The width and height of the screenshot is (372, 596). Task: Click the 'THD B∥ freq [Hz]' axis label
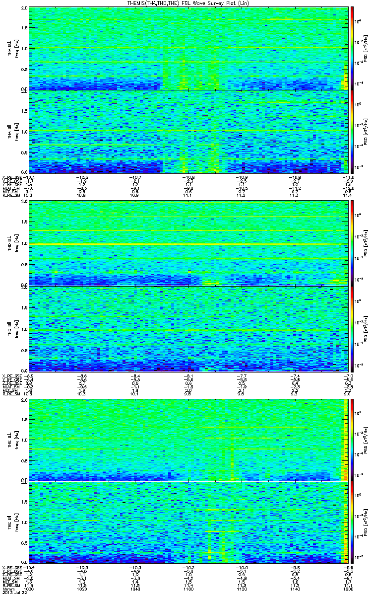click(12, 328)
